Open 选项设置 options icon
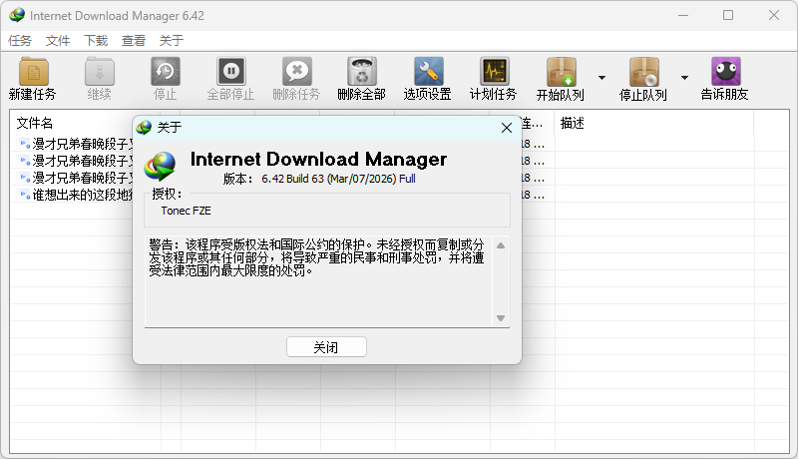798x459 pixels. [x=428, y=72]
